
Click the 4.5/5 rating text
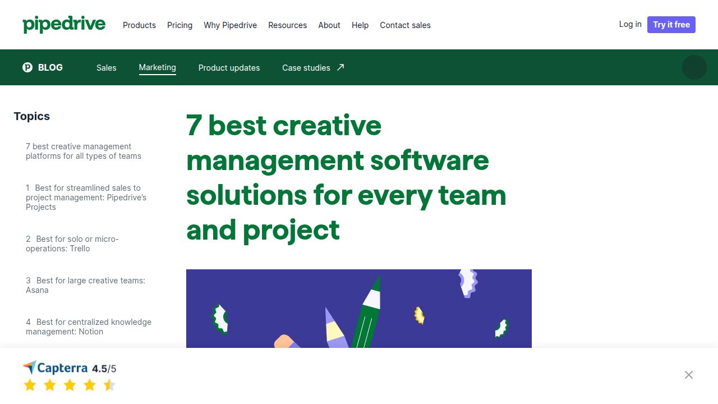[104, 369]
